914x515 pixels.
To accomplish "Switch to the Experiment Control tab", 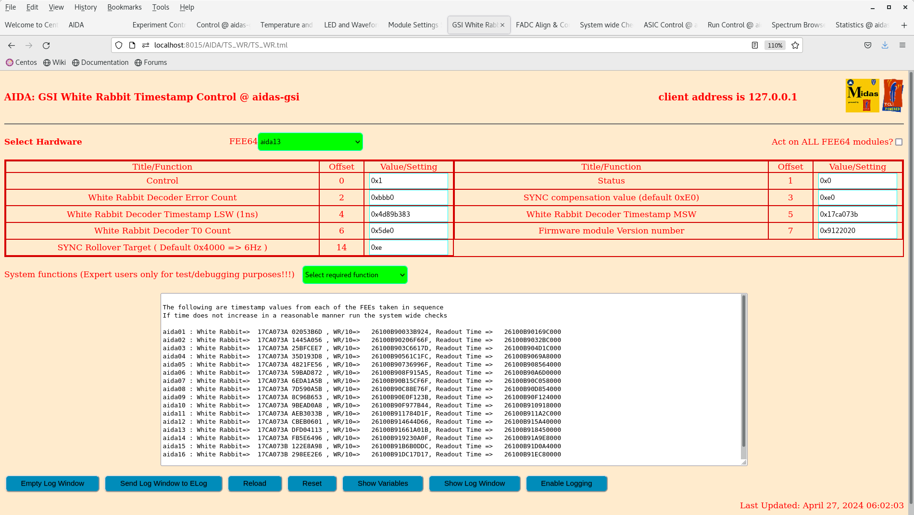I will pos(159,25).
